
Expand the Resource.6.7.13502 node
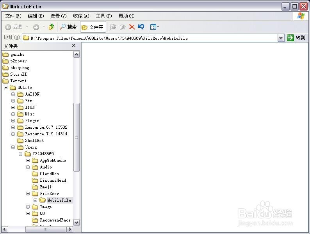tap(13, 128)
